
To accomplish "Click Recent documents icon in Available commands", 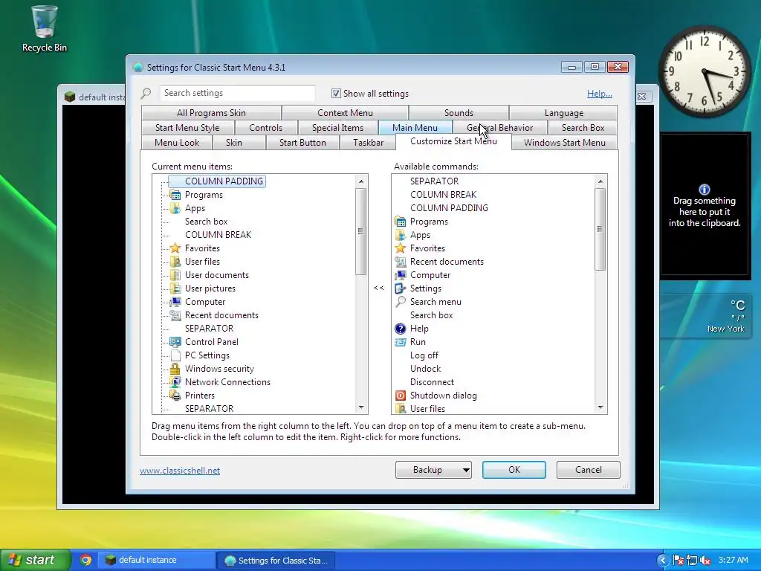I will [x=401, y=262].
